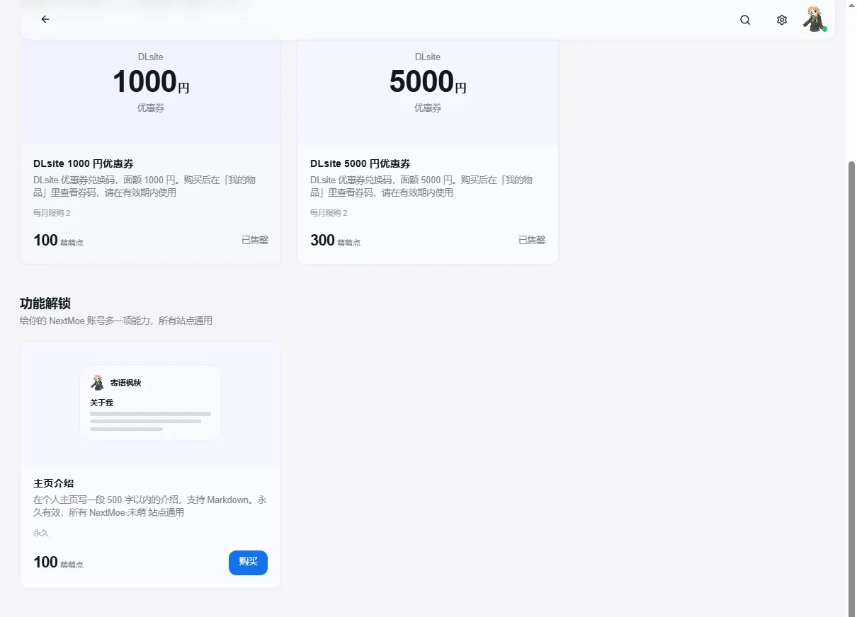This screenshot has width=857, height=617.
Task: Select the 5000円 coupon banner image
Action: coord(428,92)
